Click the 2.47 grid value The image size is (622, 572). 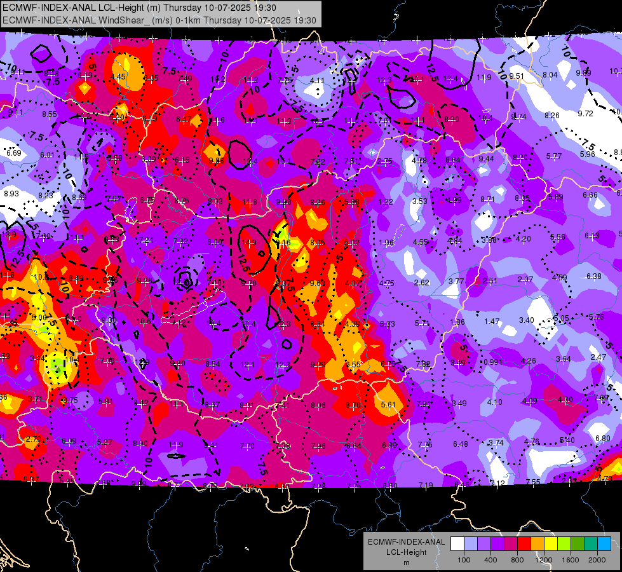click(598, 357)
